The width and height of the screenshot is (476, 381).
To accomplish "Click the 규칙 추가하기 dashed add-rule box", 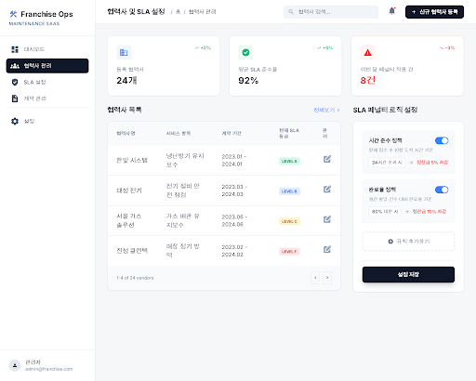I will click(408, 242).
